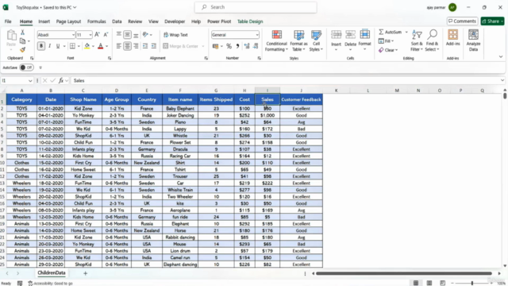Image resolution: width=508 pixels, height=286 pixels.
Task: Click the Borders icon
Action: coord(72,46)
